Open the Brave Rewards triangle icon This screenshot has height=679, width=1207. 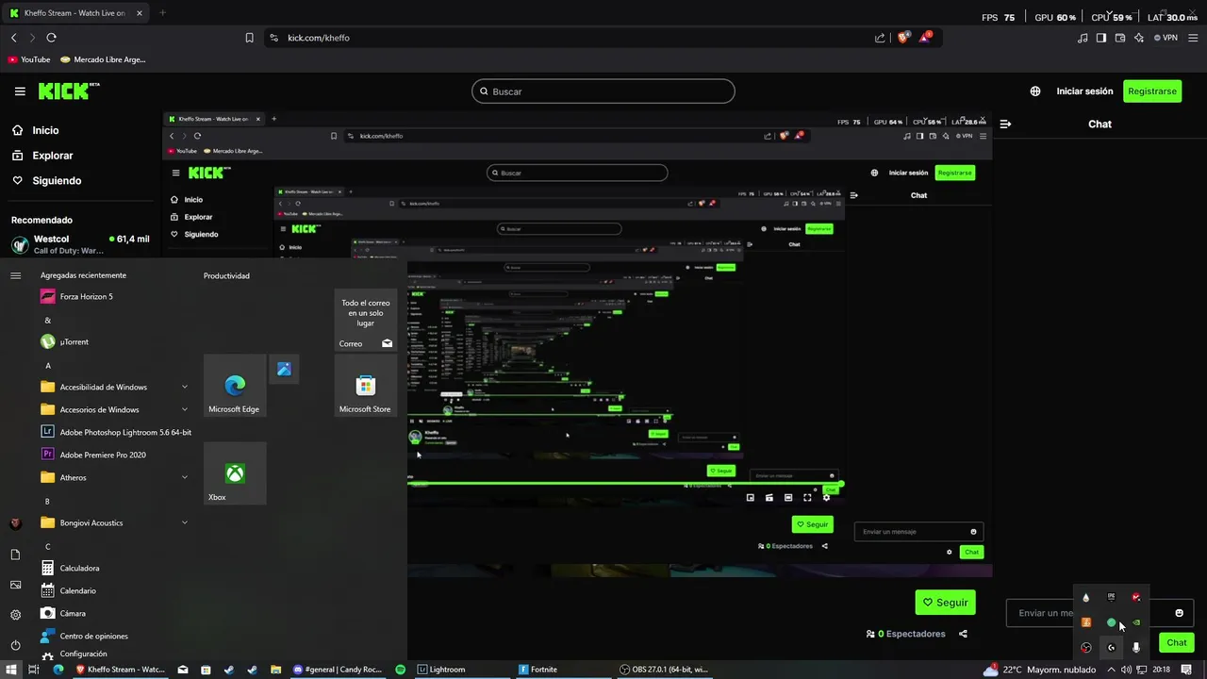[x=926, y=38]
